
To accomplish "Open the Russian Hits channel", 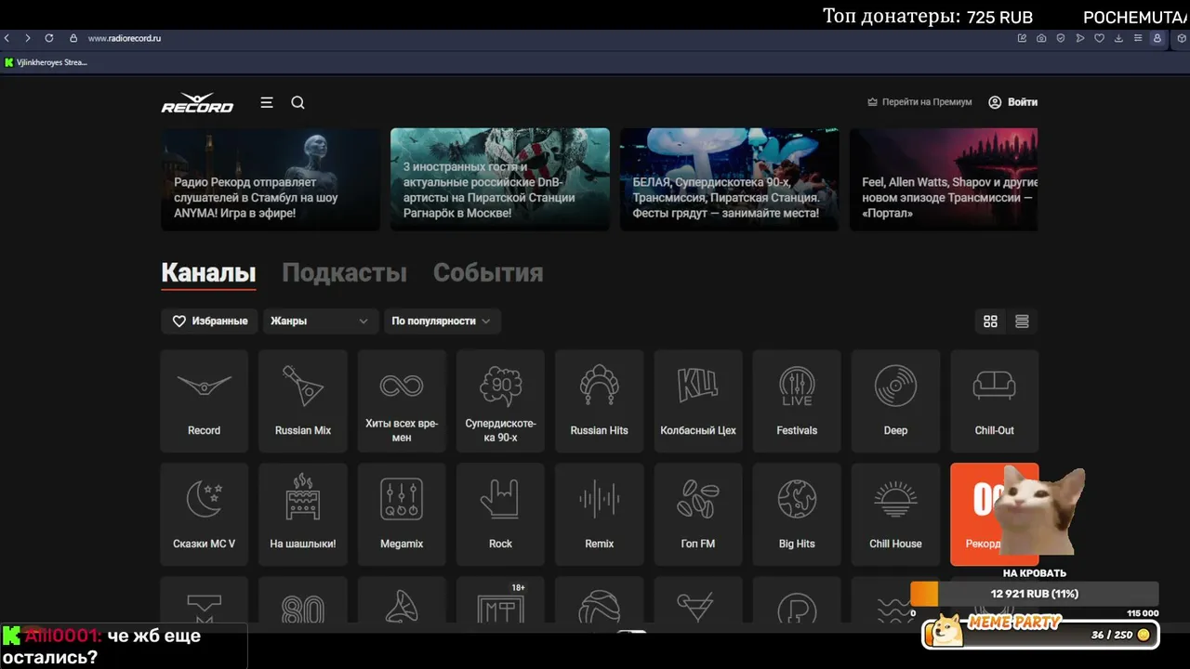I will 600,400.
